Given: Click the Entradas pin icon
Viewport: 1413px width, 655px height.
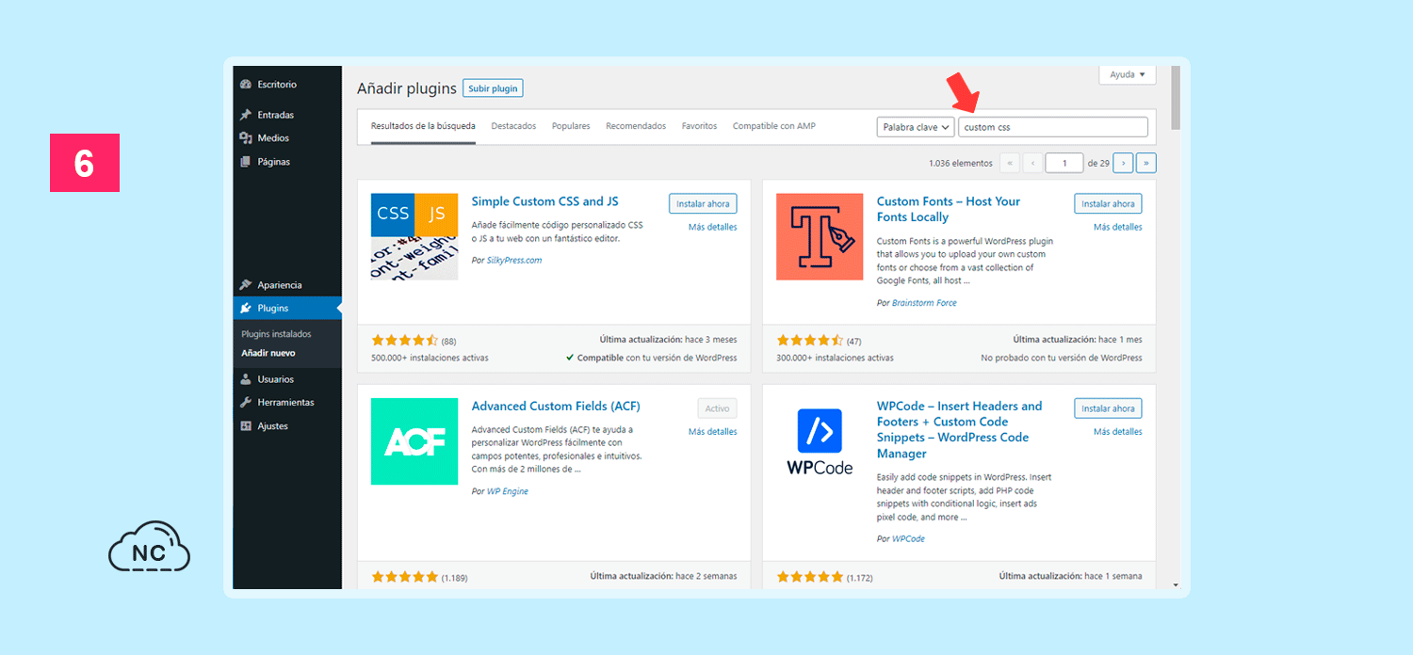Looking at the screenshot, I should click(x=246, y=115).
